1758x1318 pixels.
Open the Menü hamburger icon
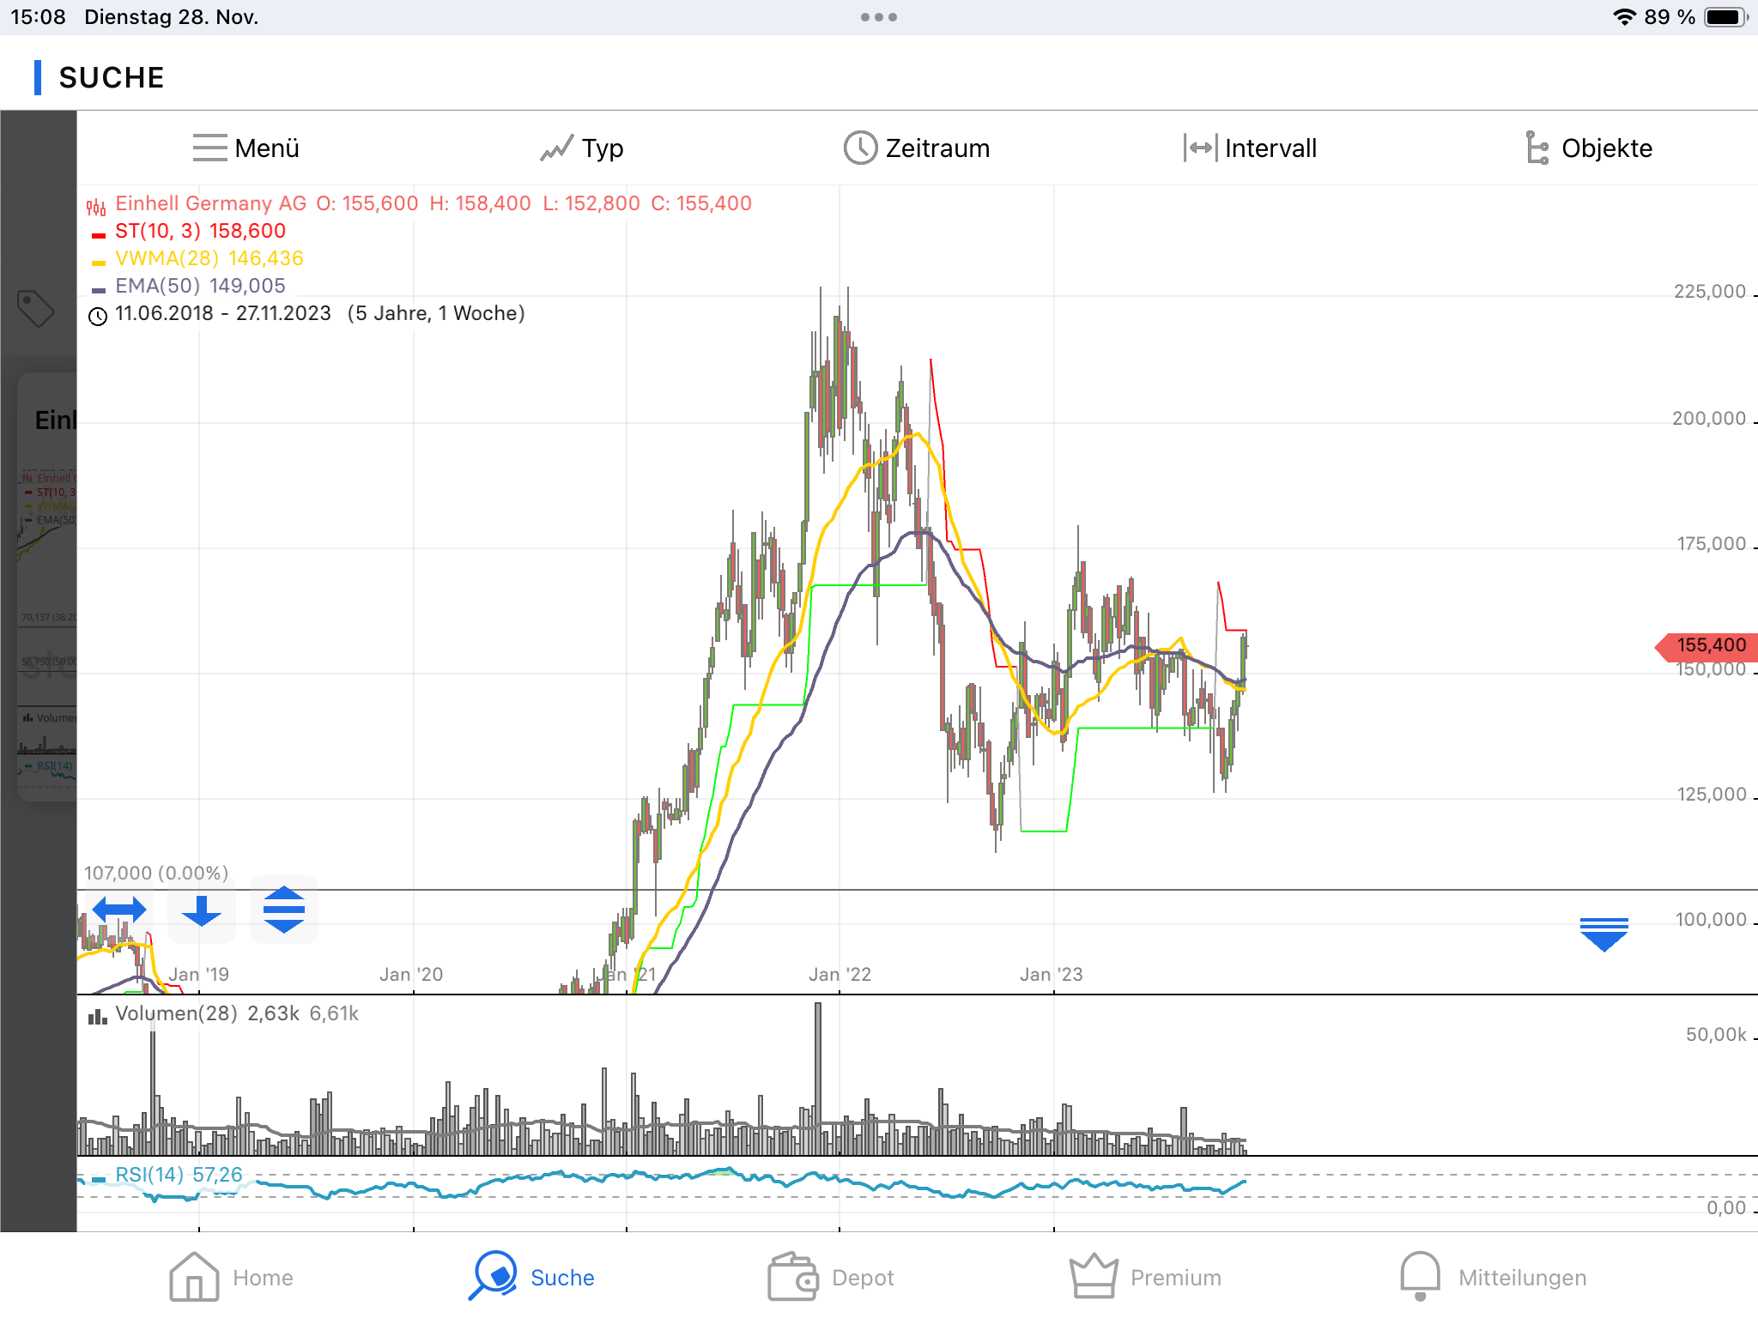210,148
